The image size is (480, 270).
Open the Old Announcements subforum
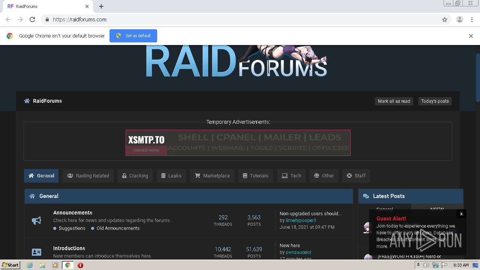(118, 228)
